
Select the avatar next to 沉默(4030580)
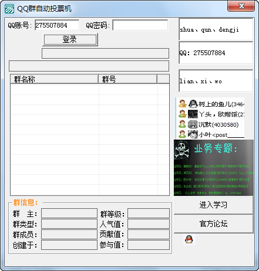coord(193,124)
